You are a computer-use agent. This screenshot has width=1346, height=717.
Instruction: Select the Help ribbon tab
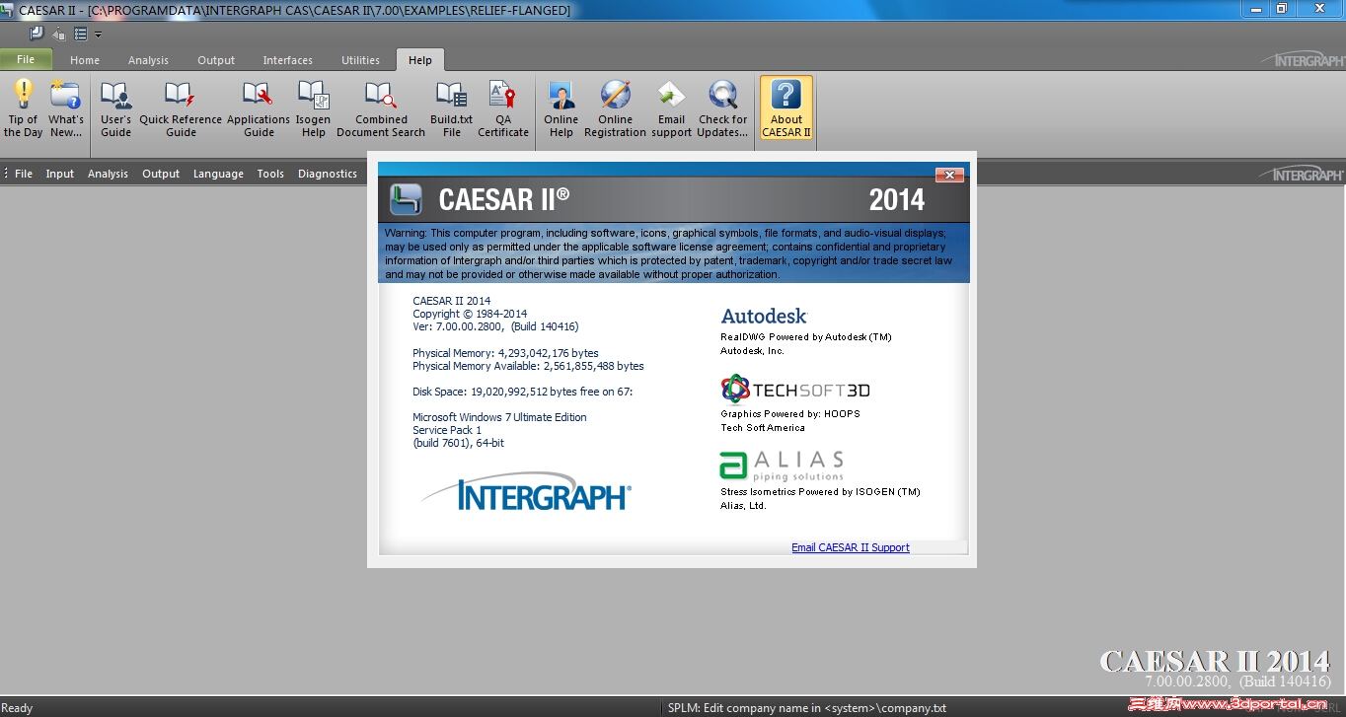(x=420, y=60)
